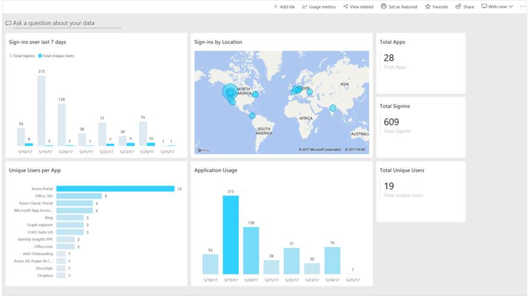This screenshot has width=529, height=296.
Task: Select the DocuSign bar
Action: point(61,268)
